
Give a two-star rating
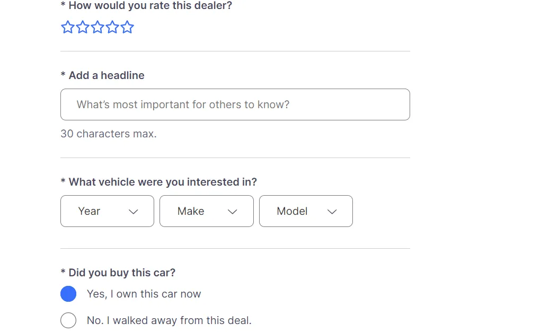click(82, 27)
